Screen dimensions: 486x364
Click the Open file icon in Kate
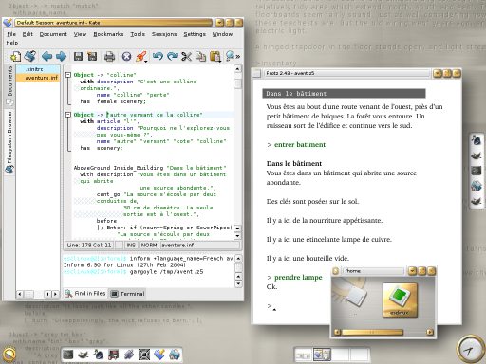click(x=30, y=57)
